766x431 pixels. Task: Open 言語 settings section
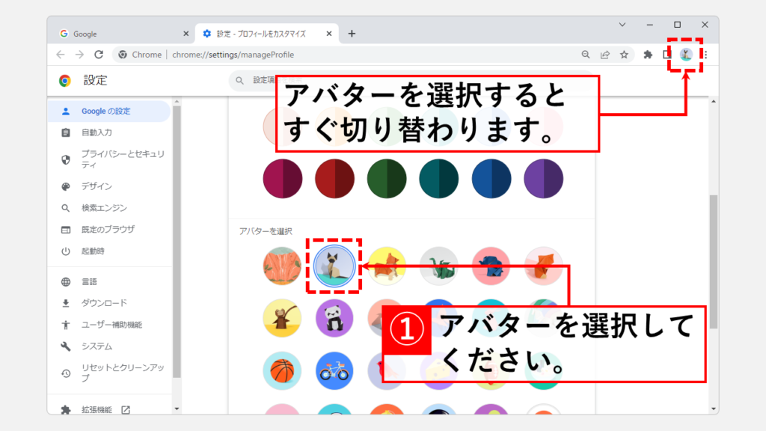tap(109, 282)
